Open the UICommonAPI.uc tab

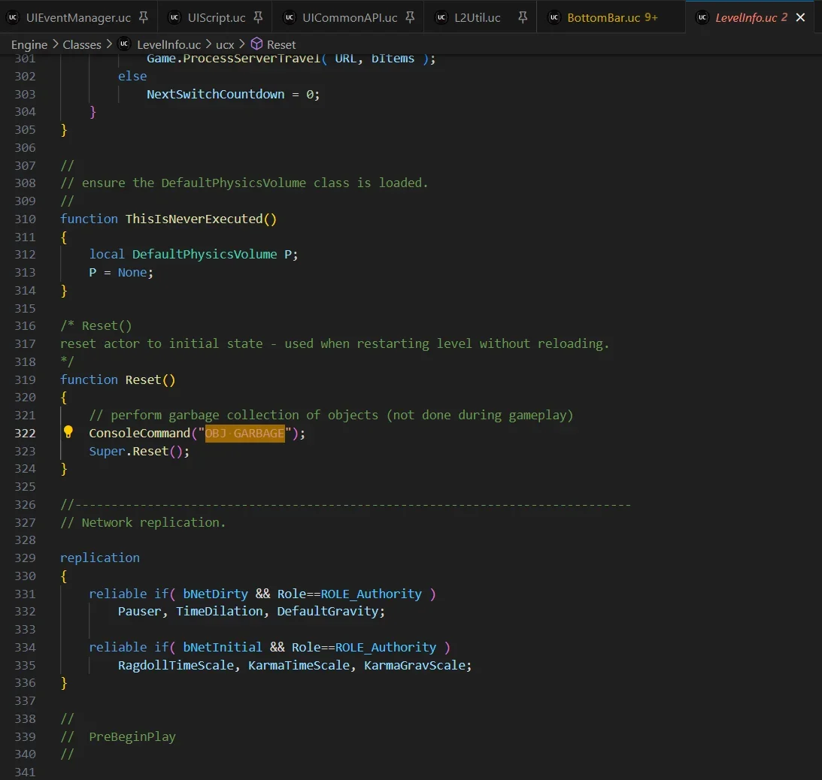click(350, 17)
